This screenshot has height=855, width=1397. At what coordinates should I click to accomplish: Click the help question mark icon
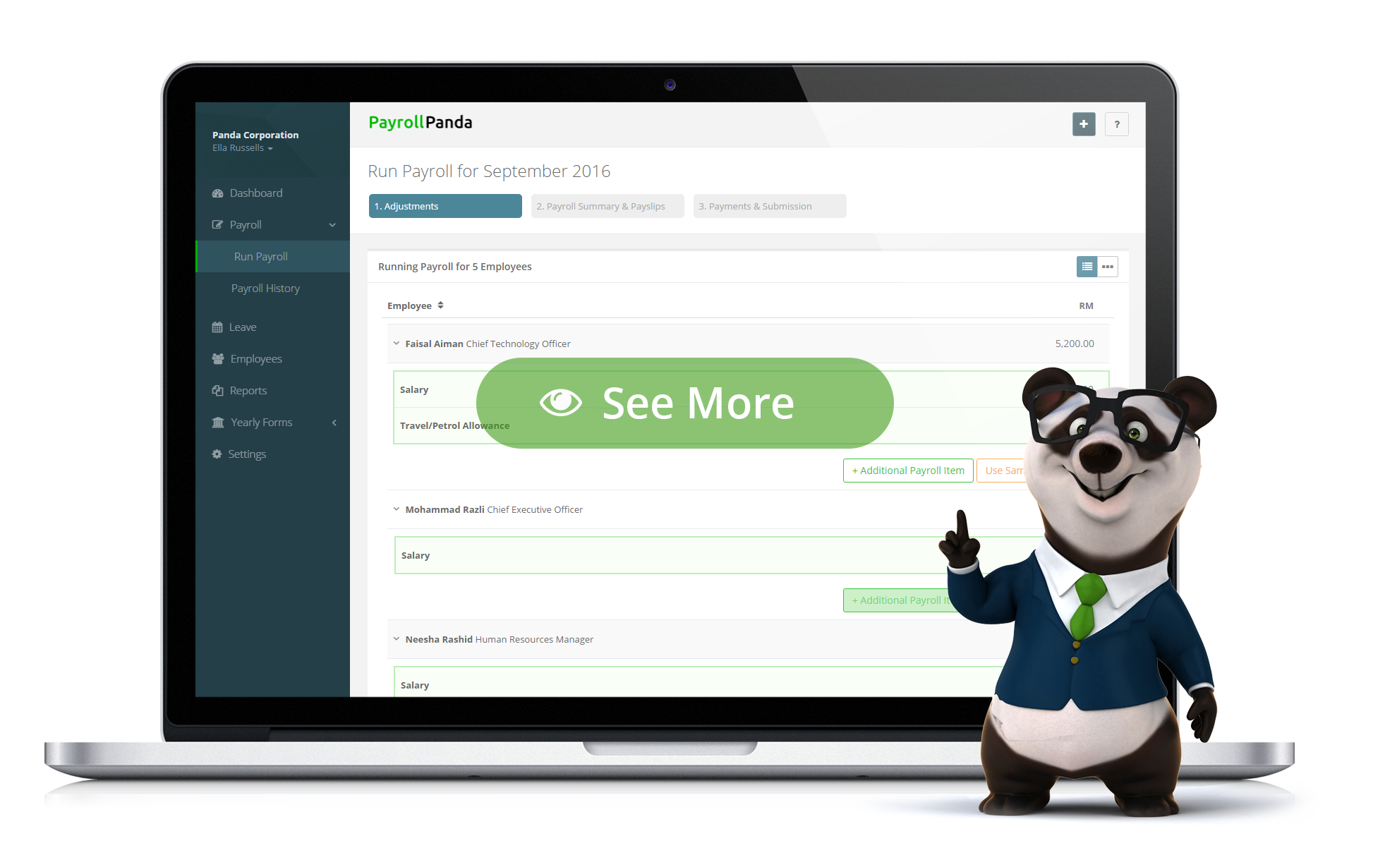(x=1117, y=123)
